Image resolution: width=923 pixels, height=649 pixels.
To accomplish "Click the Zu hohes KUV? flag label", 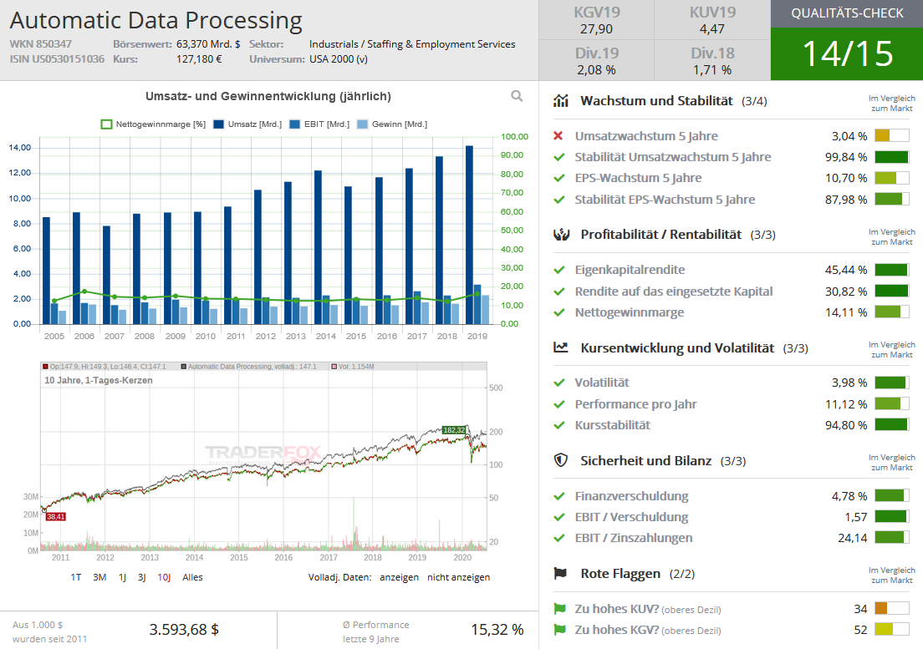I will point(648,609).
